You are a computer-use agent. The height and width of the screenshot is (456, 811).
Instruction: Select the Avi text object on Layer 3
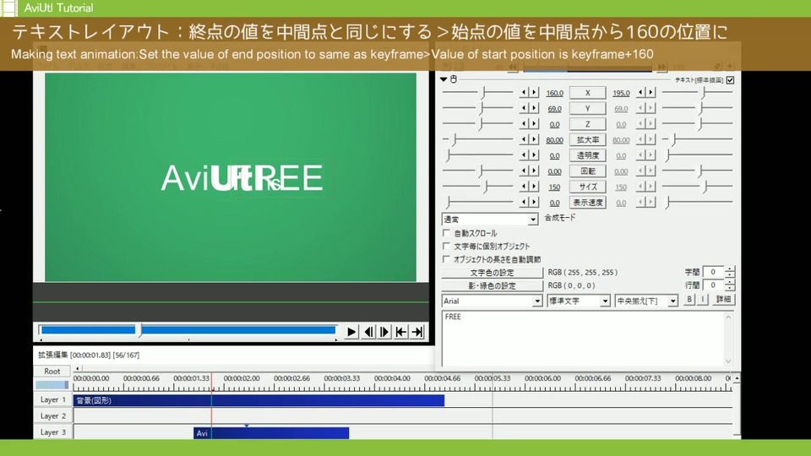pyautogui.click(x=271, y=432)
